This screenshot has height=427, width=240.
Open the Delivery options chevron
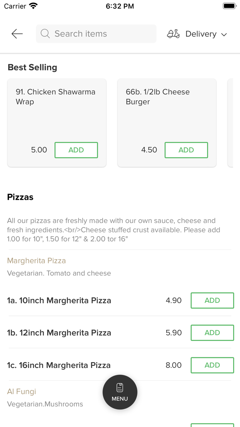tap(224, 34)
